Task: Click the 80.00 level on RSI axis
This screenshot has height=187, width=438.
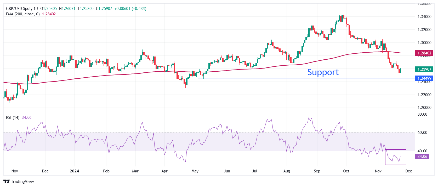Action: [x=422, y=114]
